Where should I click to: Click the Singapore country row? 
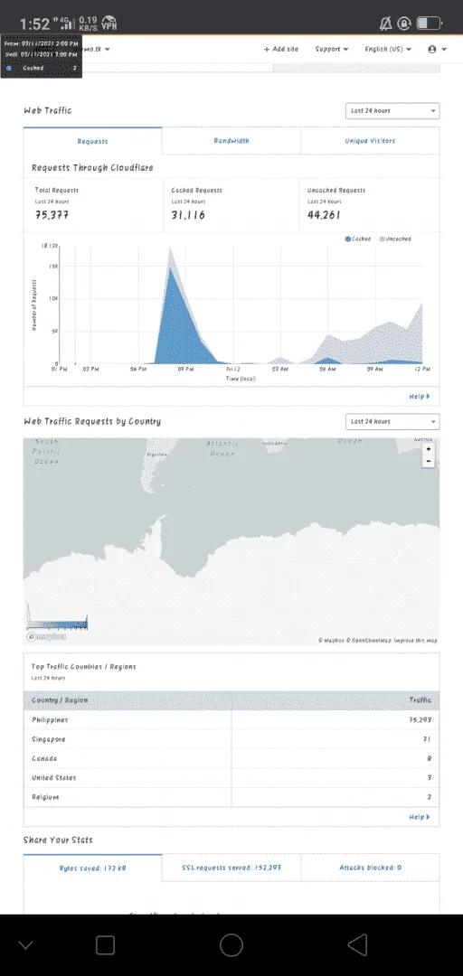click(231, 739)
